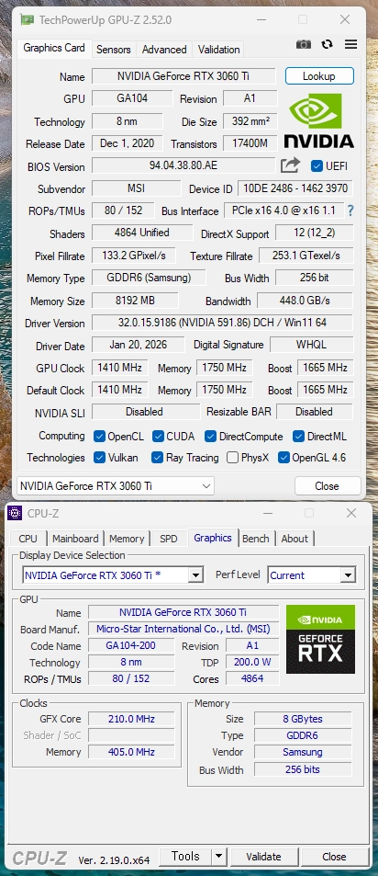This screenshot has width=378, height=876.
Task: Click the GPU-Z refresh icon
Action: [328, 44]
